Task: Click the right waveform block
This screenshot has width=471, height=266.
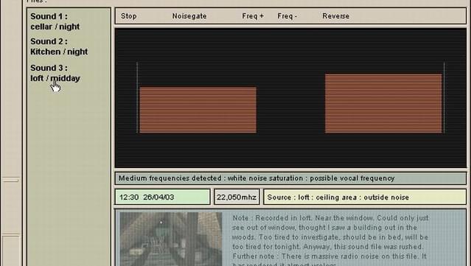Action: point(383,103)
